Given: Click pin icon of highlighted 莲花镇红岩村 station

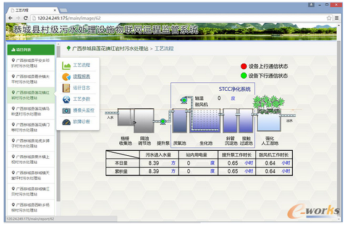Looking at the screenshot, I should [13, 93].
